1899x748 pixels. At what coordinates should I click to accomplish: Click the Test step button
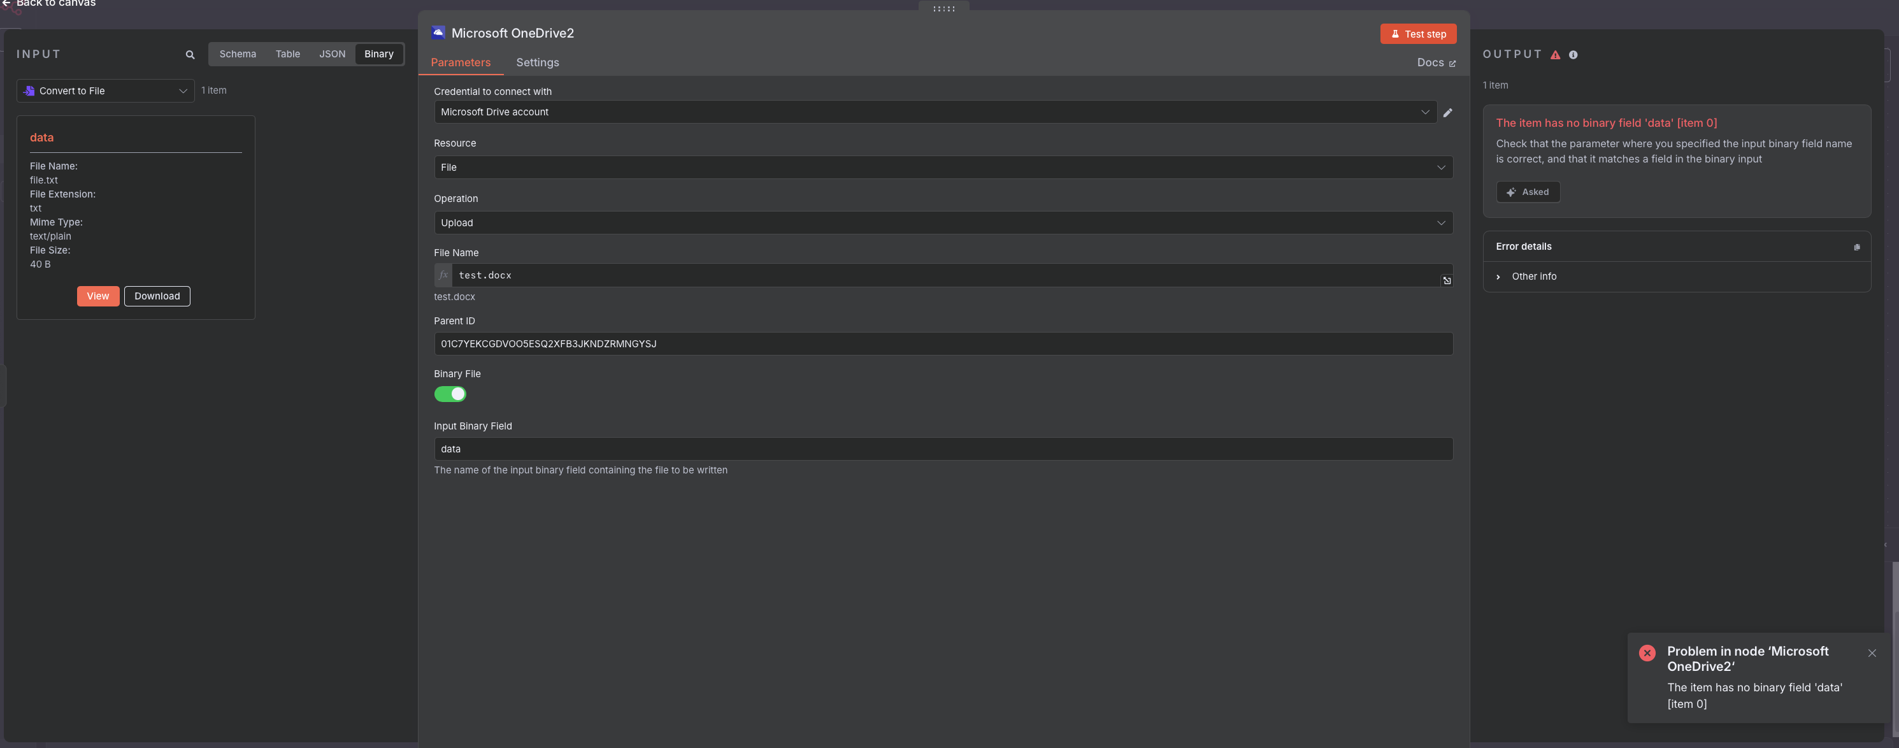click(x=1417, y=34)
